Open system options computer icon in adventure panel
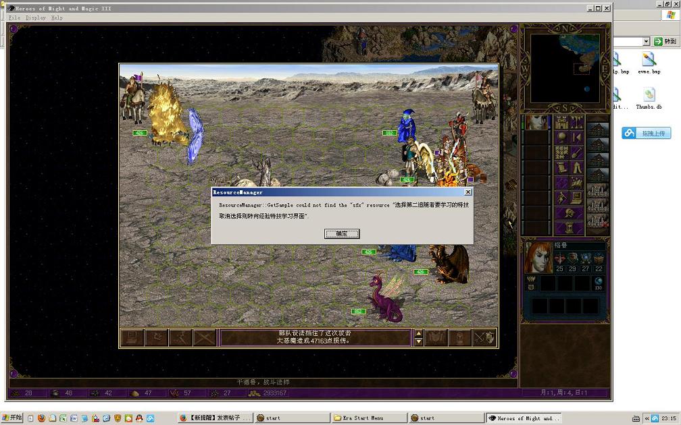Image resolution: width=681 pixels, height=425 pixels. [577, 198]
